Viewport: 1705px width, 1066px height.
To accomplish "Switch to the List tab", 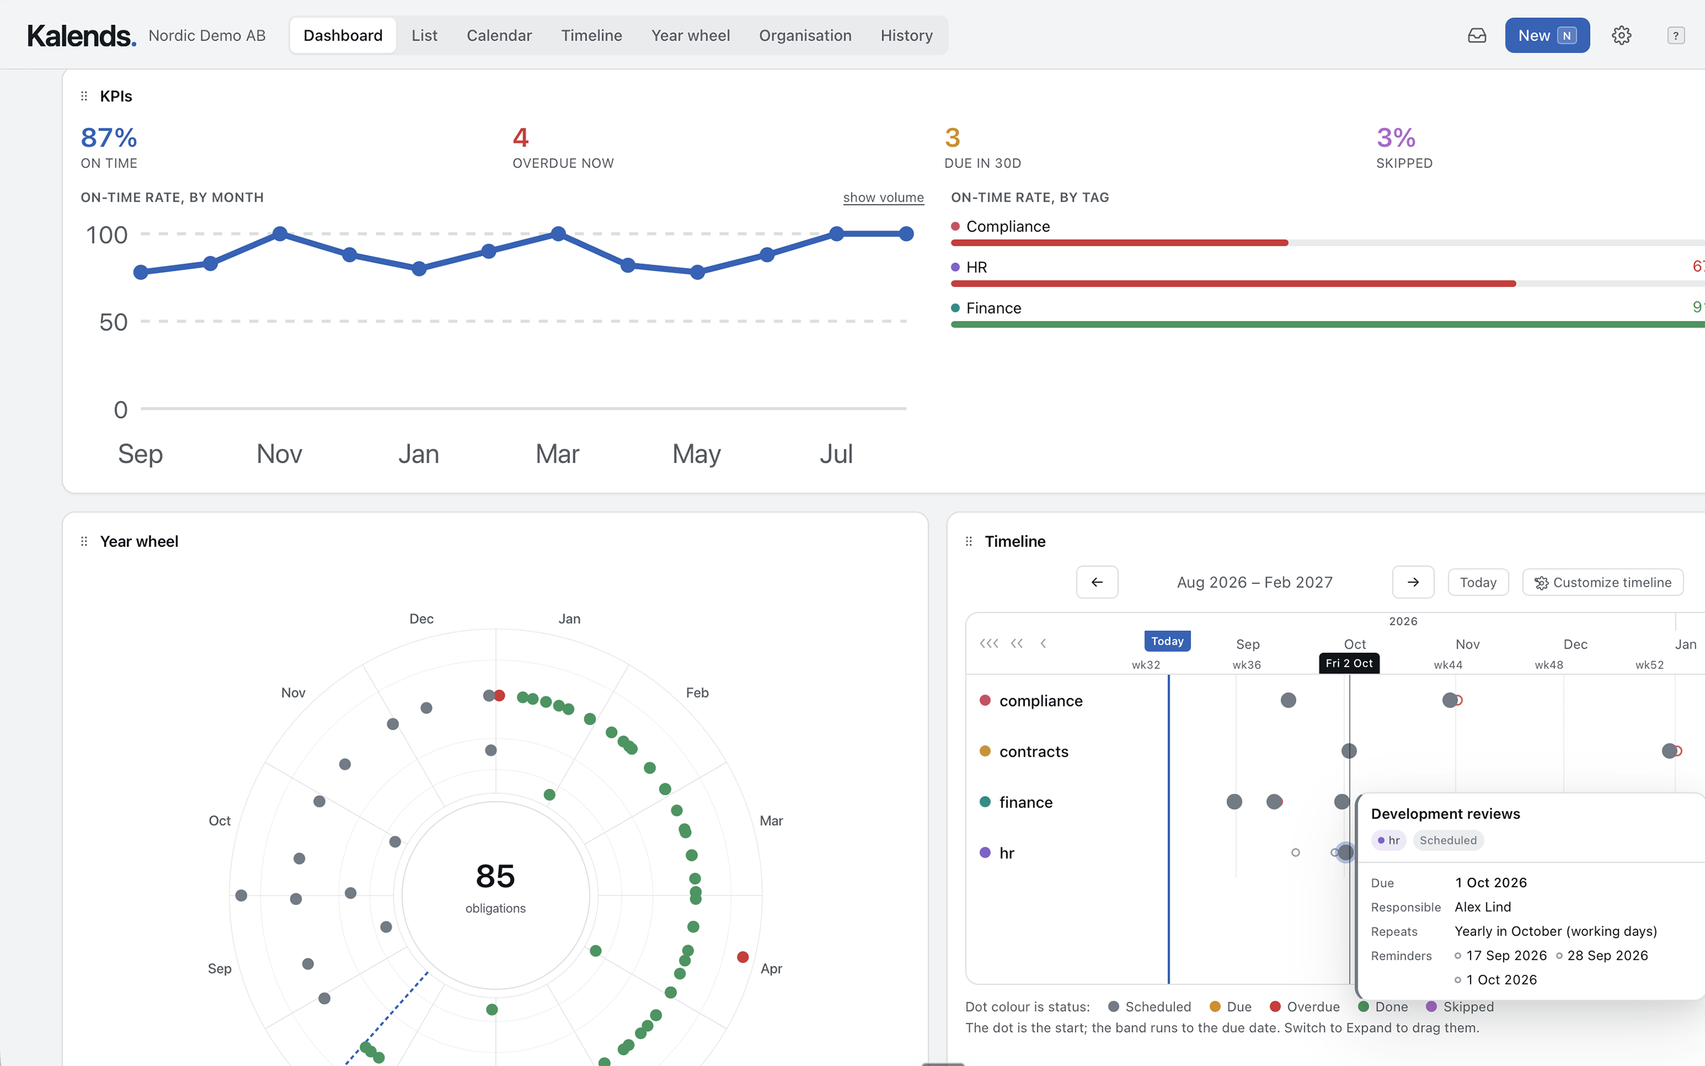I will click(x=424, y=35).
